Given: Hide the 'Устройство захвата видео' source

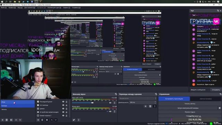Looking at the screenshot, I should click(63, 112).
